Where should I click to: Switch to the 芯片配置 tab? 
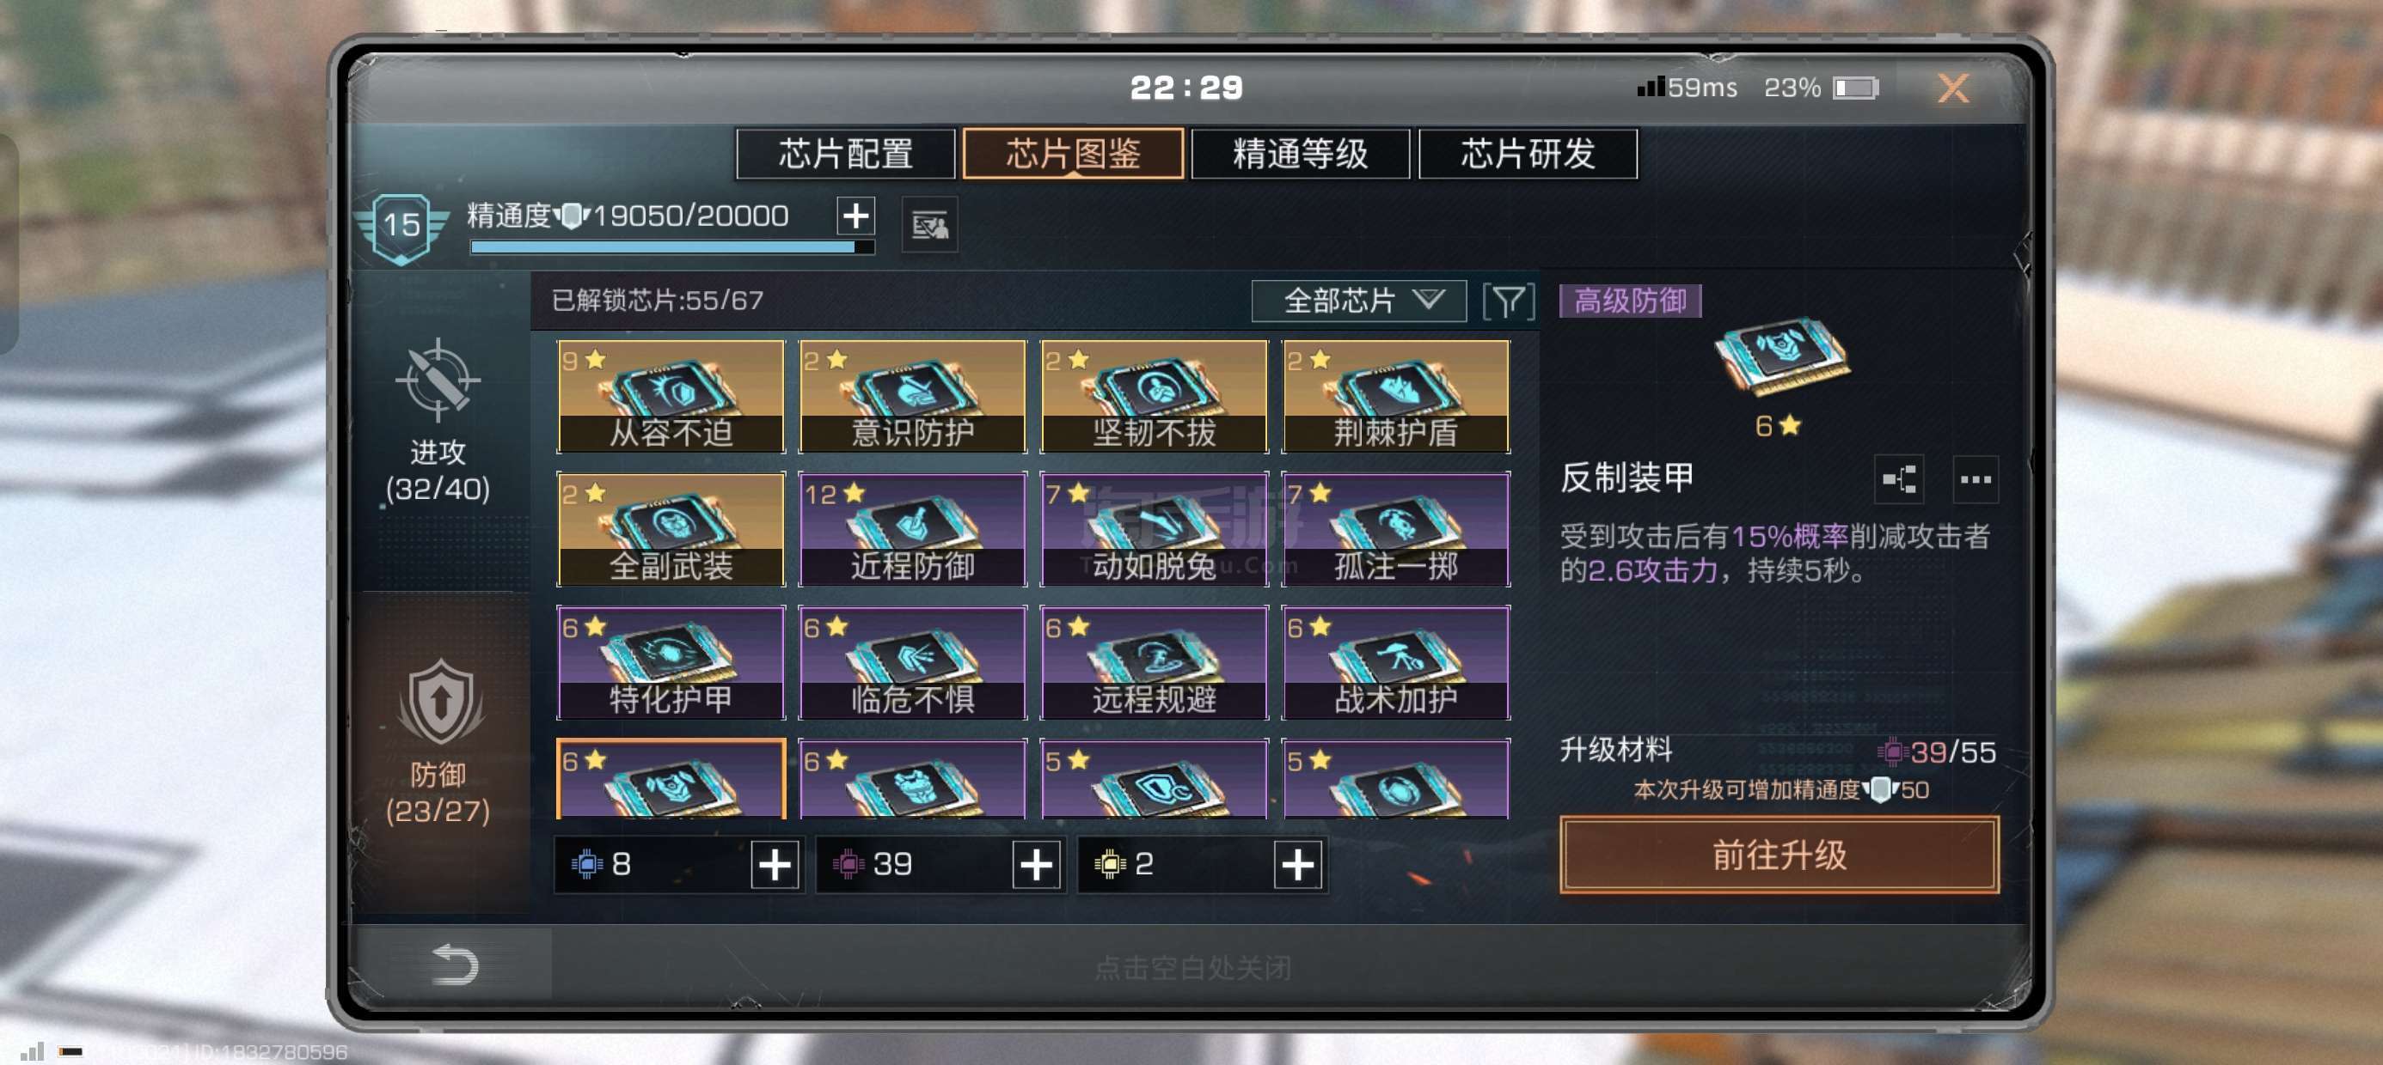click(846, 154)
